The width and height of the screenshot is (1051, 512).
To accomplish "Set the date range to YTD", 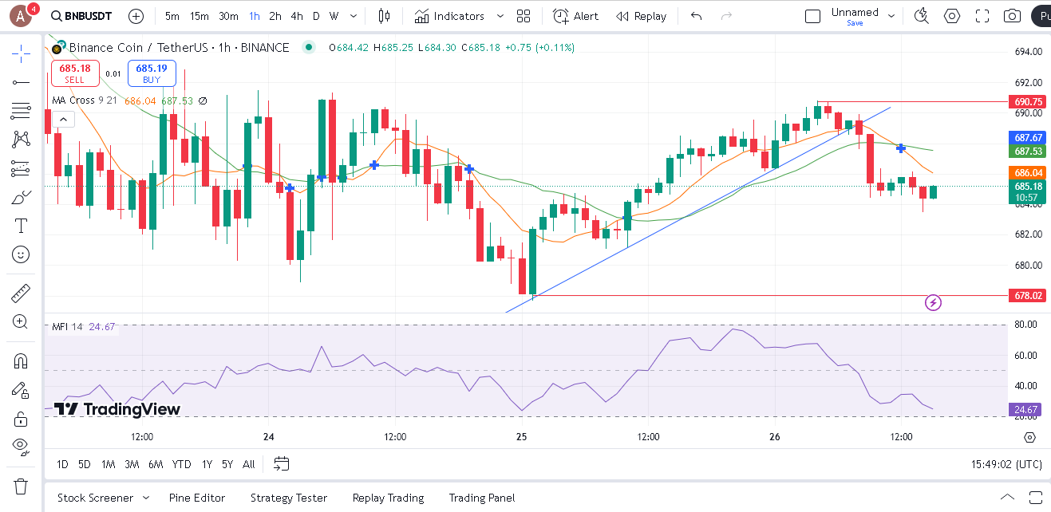I will [182, 464].
